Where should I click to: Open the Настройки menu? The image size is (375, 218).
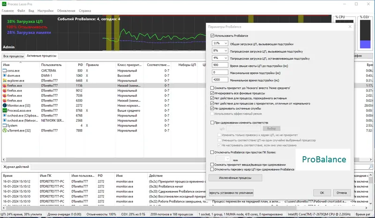click(45, 11)
